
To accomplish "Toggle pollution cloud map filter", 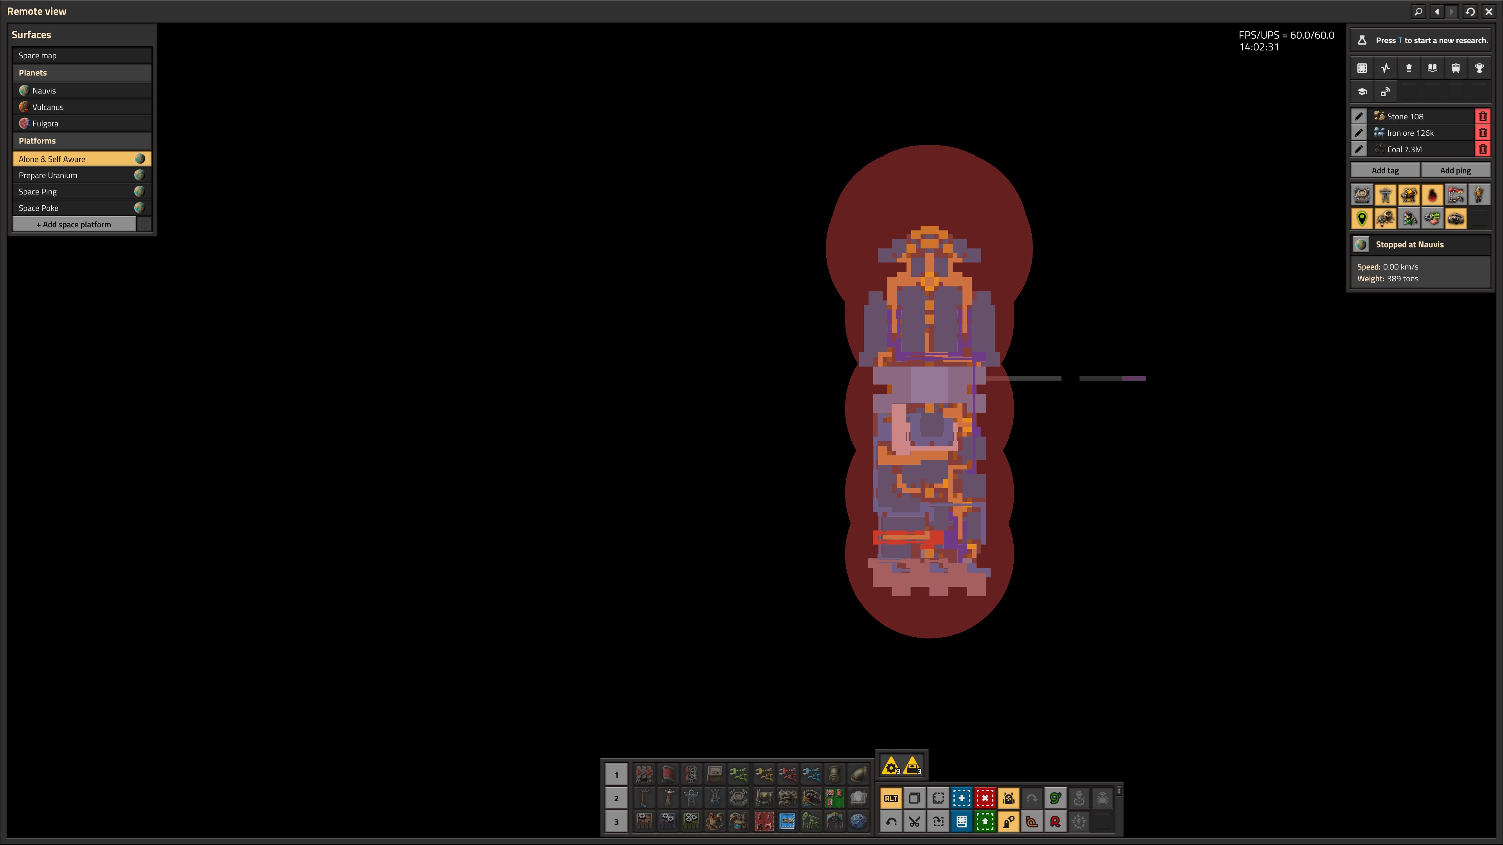I will click(x=1432, y=195).
